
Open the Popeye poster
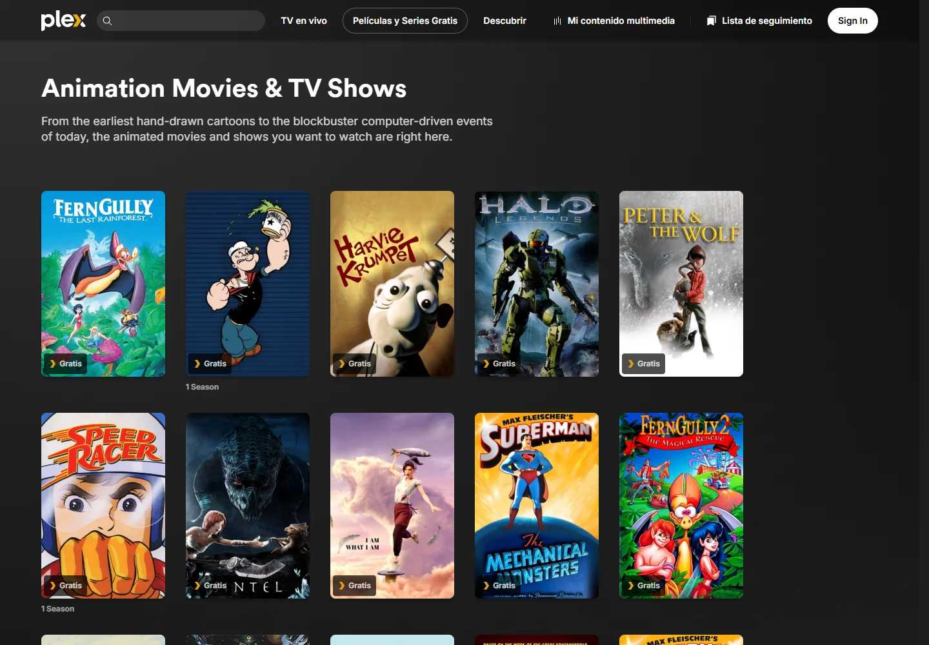point(248,284)
